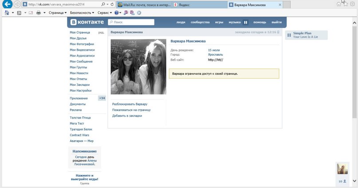Click Добавить в закладки
This screenshot has height=188, width=358.
[x=127, y=116]
